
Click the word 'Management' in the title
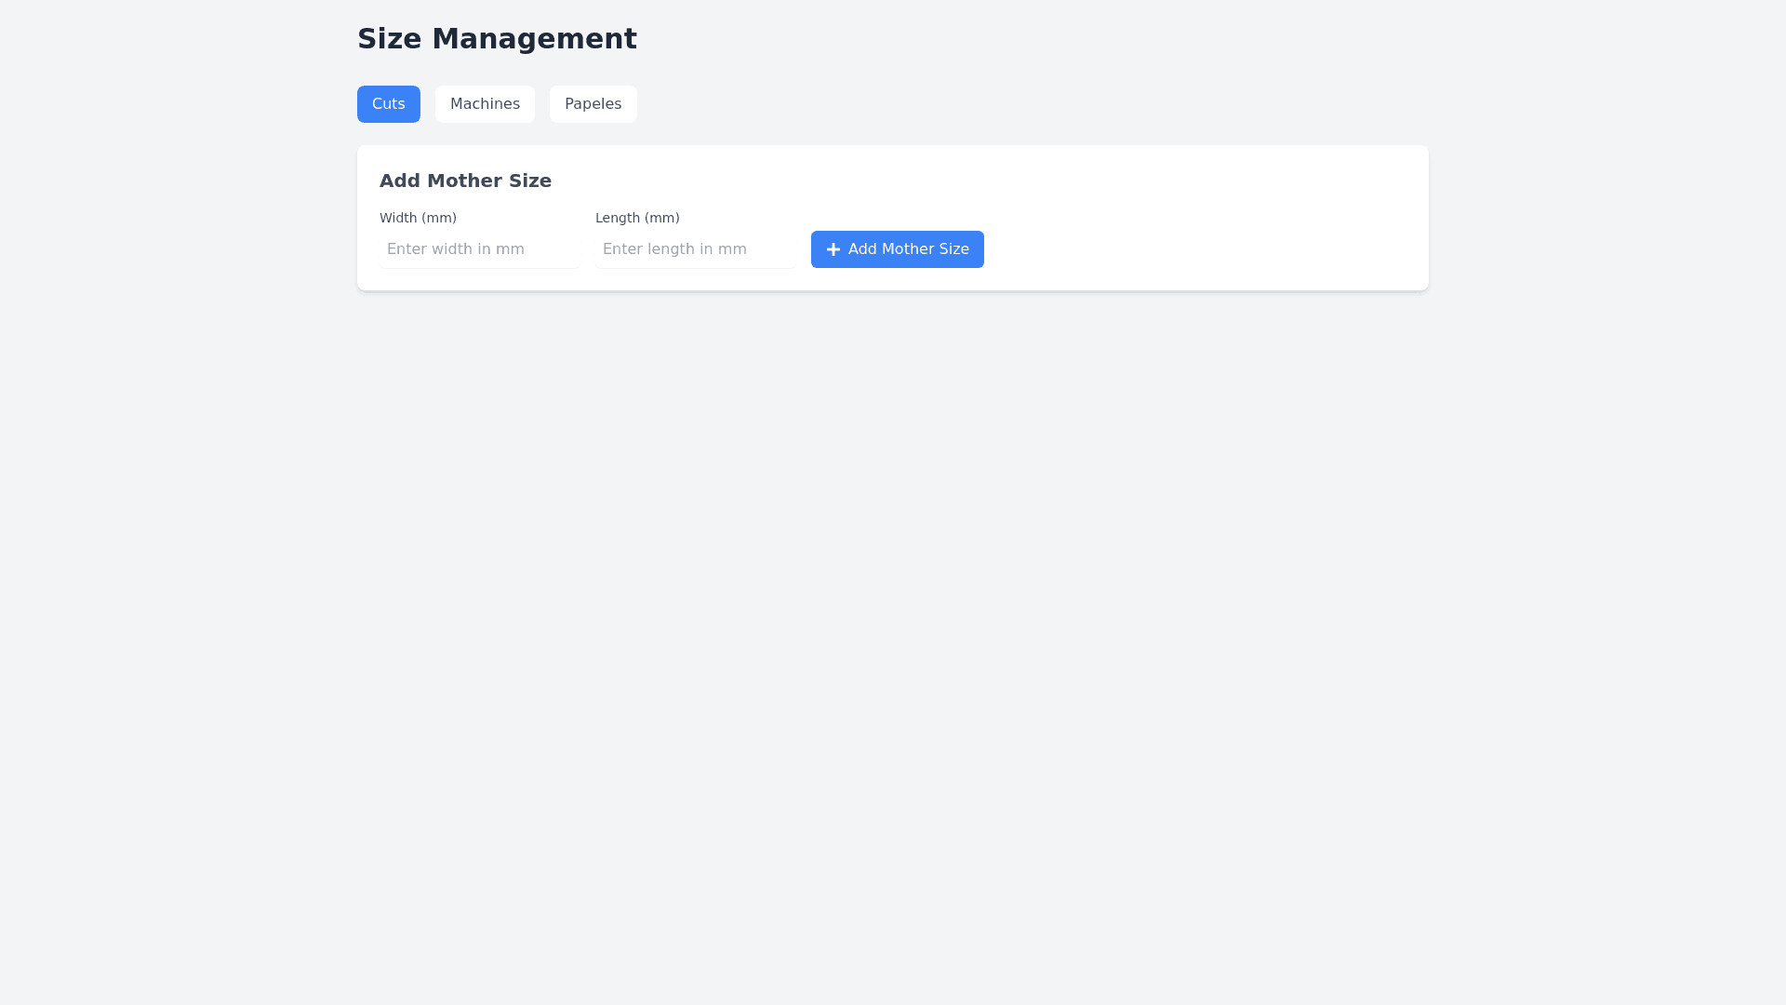click(534, 39)
